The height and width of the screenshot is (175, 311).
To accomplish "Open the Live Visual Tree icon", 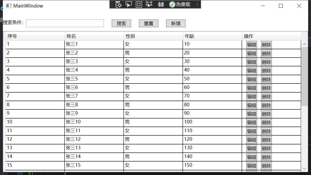I will 118,4.
